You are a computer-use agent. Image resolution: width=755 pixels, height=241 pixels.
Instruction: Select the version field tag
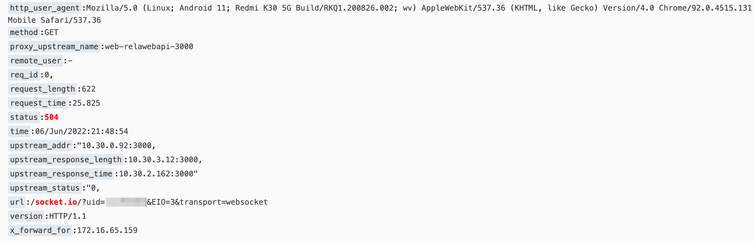26,216
